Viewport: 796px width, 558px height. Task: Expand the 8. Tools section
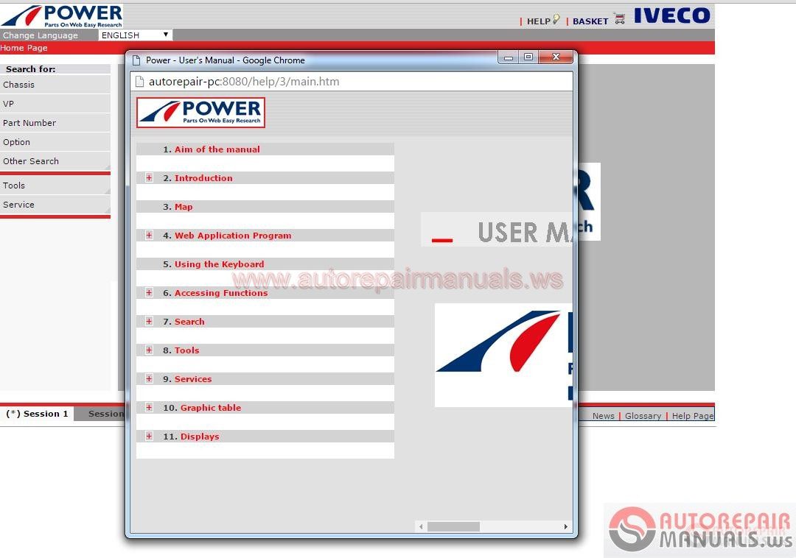click(x=149, y=350)
